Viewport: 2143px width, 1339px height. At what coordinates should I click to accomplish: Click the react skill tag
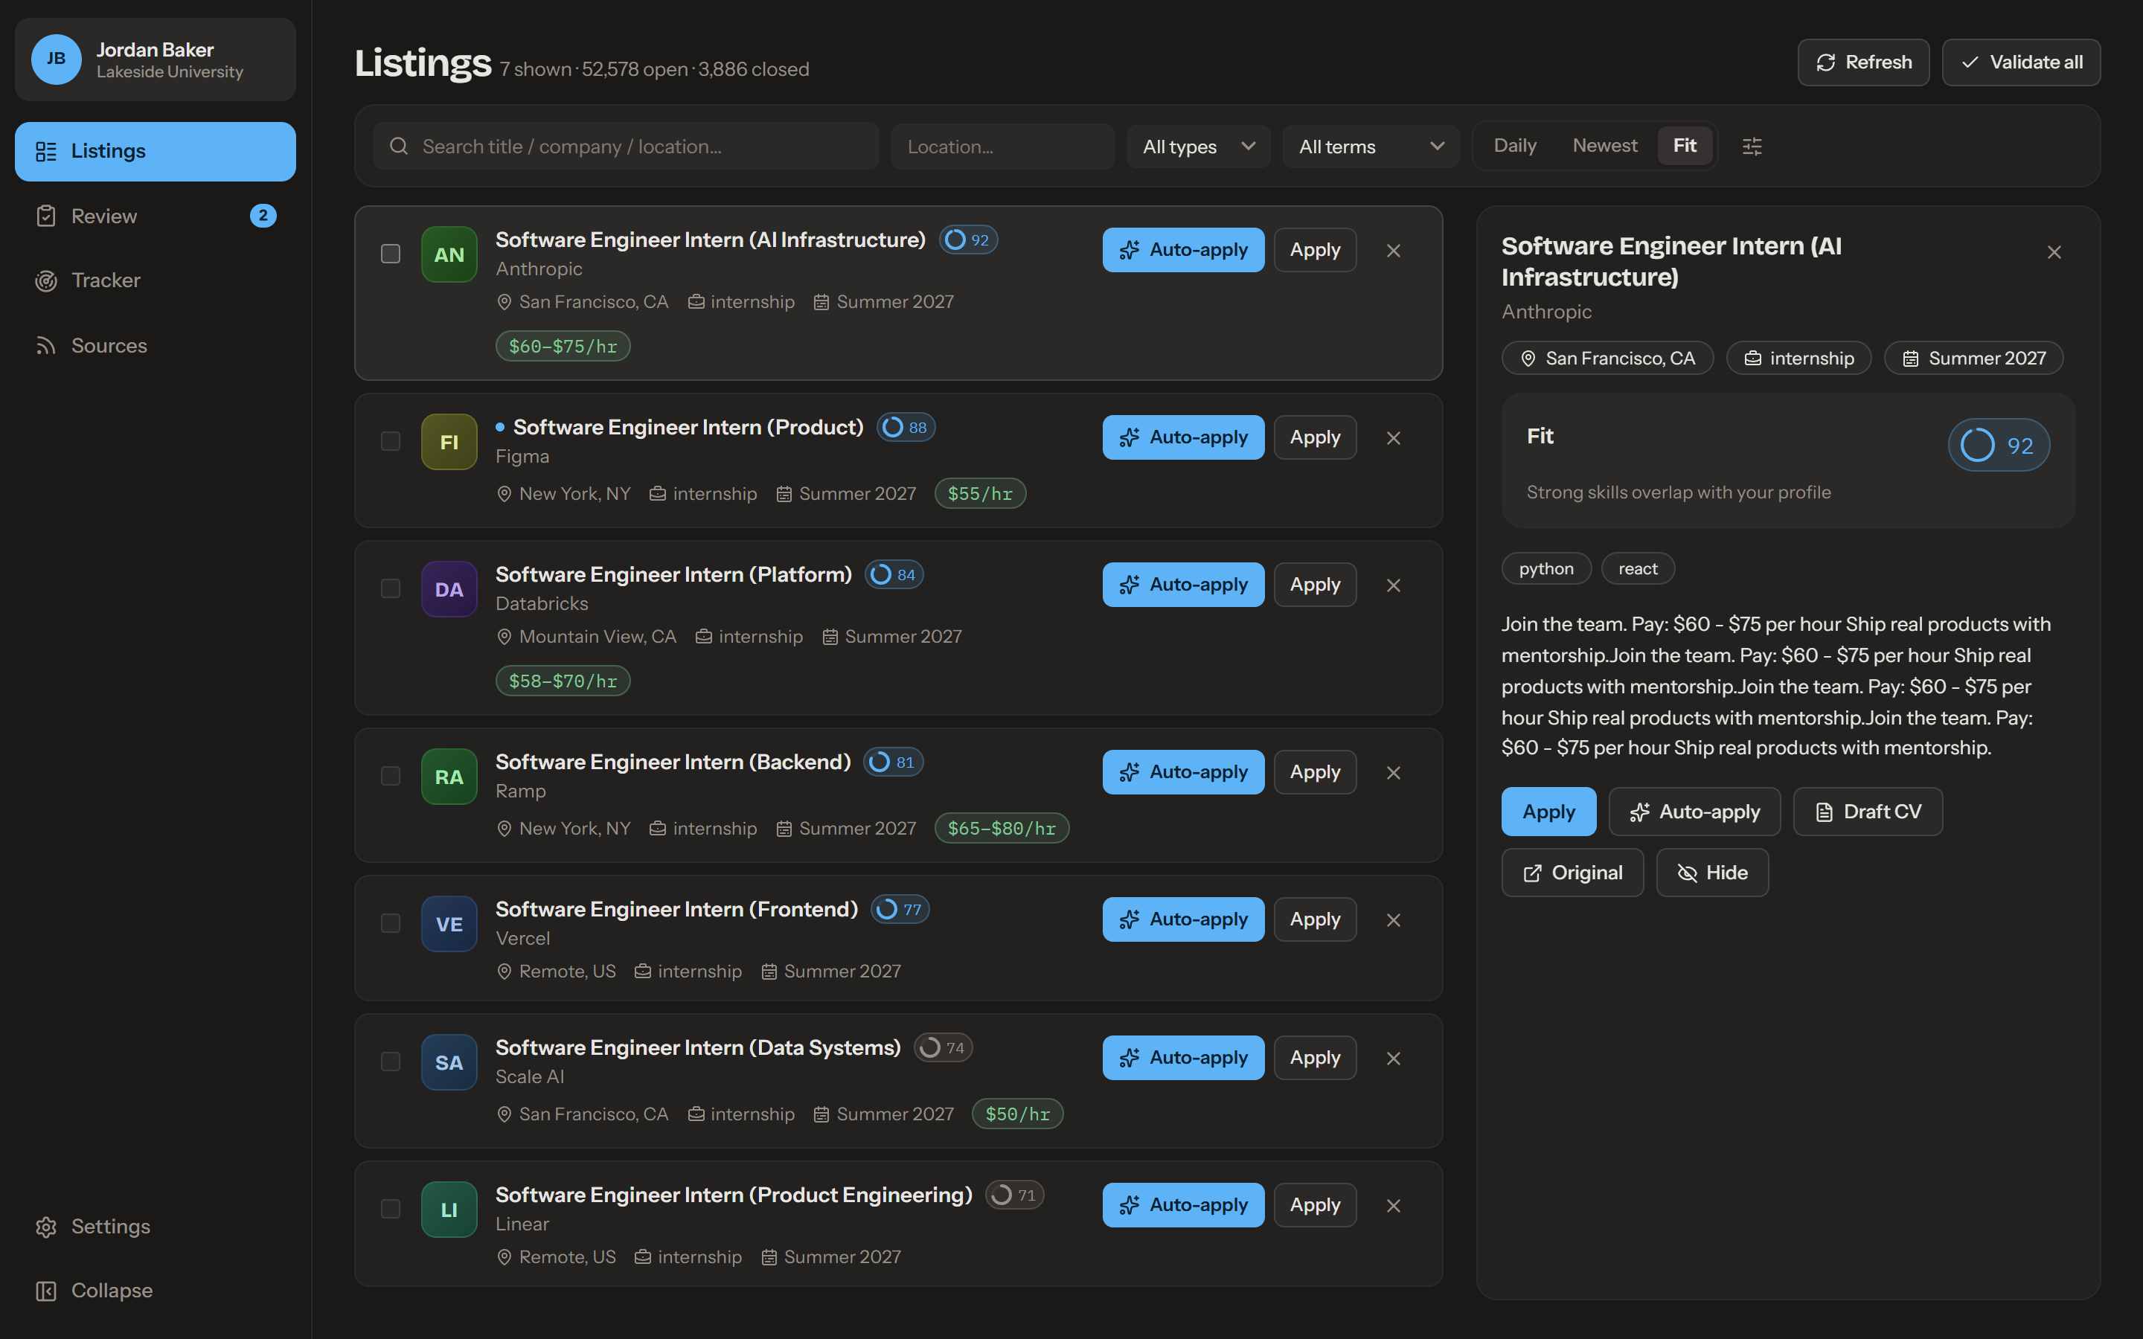(1637, 568)
